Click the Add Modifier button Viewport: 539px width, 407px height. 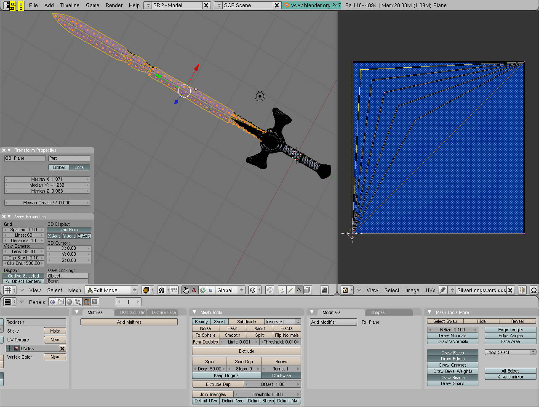333,322
